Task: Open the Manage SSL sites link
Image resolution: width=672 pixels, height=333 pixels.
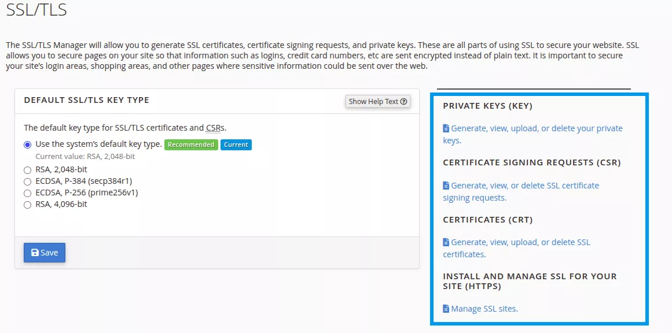Action: [x=484, y=309]
